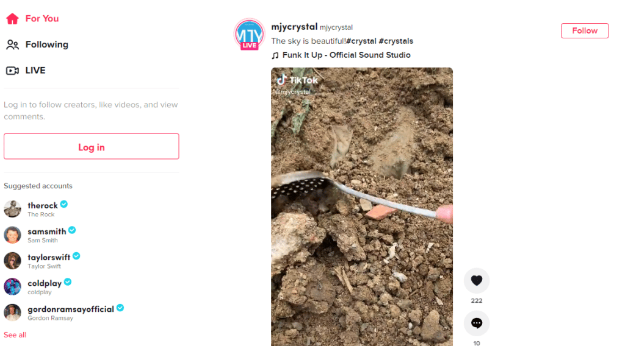Open the #crystal hashtag link
This screenshot has height=346, width=625.
coord(361,41)
